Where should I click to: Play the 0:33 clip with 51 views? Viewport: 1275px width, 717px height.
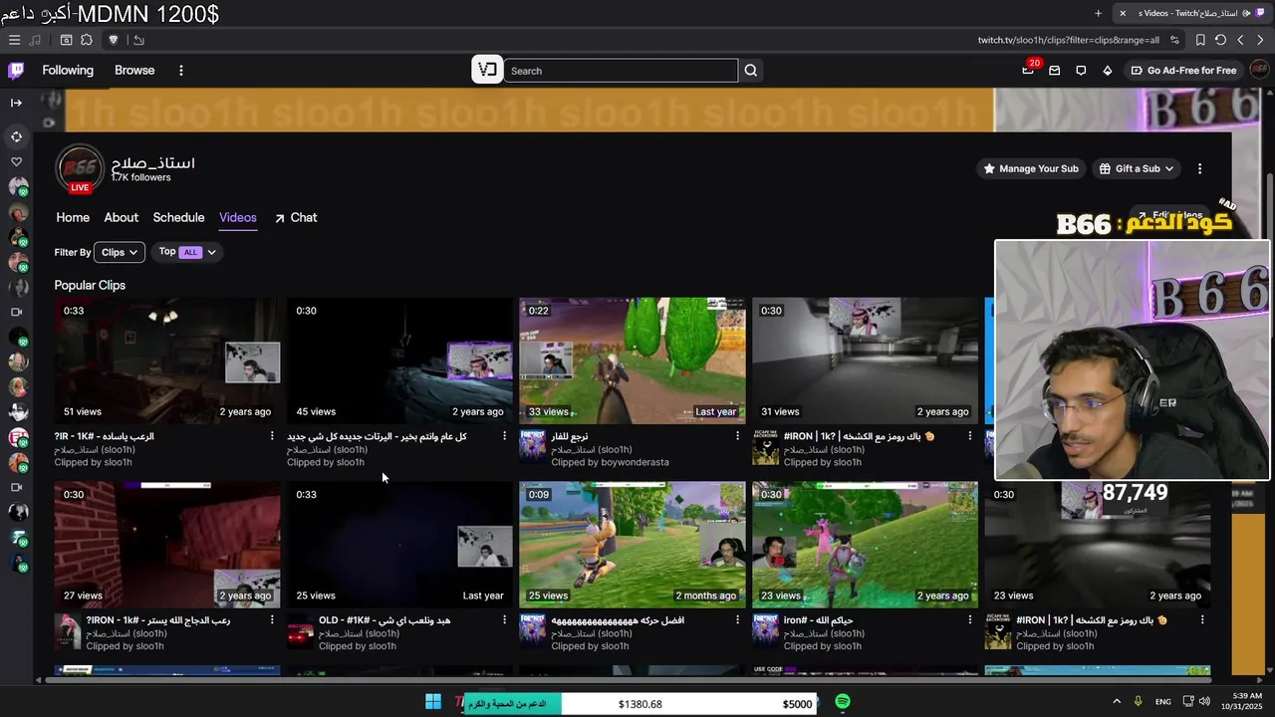point(167,360)
